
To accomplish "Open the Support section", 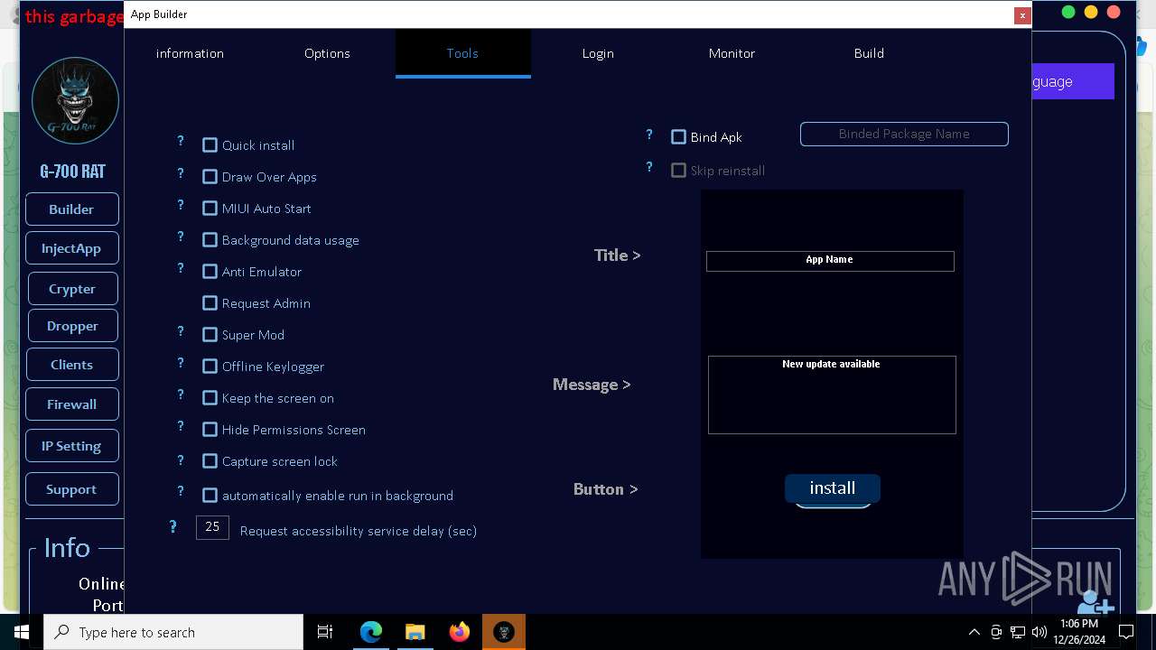I will [71, 489].
